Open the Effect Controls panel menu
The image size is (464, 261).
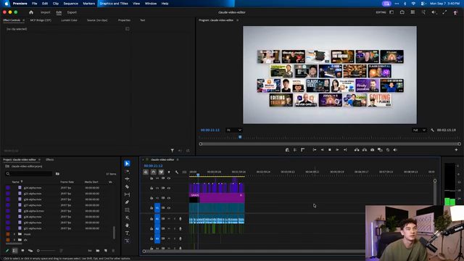pyautogui.click(x=23, y=20)
